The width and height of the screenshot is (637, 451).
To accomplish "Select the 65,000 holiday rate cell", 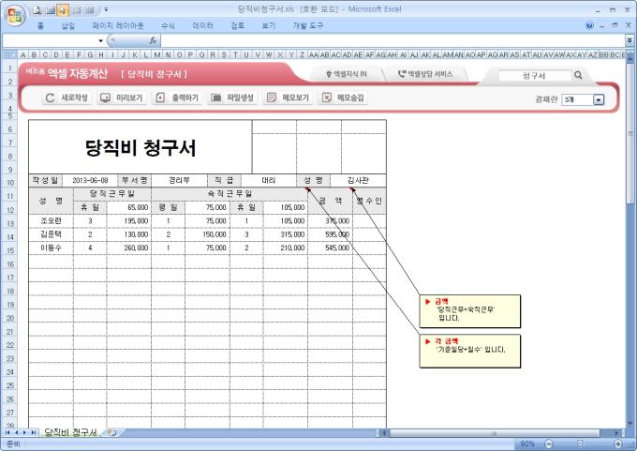I will [128, 207].
